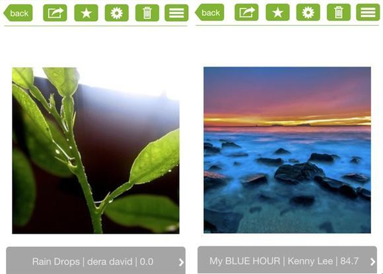Open gear settings above My BLUE HOUR photo
383x274 pixels.
(x=308, y=12)
